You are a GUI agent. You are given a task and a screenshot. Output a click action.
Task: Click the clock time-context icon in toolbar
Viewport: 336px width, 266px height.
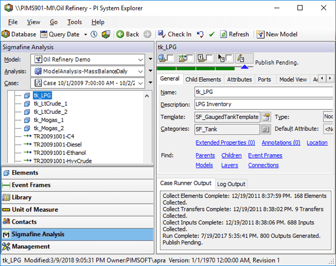[94, 34]
